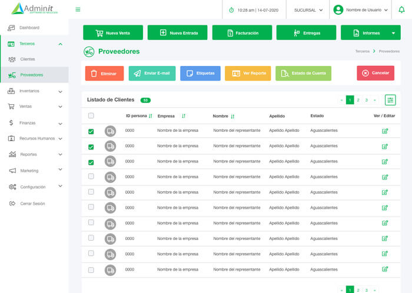
Task: Open the SUCURSAL dropdown
Action: tap(308, 10)
